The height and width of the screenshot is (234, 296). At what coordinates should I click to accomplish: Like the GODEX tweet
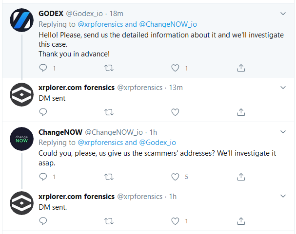(176, 69)
